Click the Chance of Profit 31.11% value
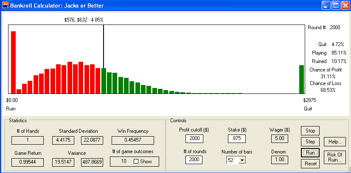This screenshot has width=351, height=173. click(328, 77)
